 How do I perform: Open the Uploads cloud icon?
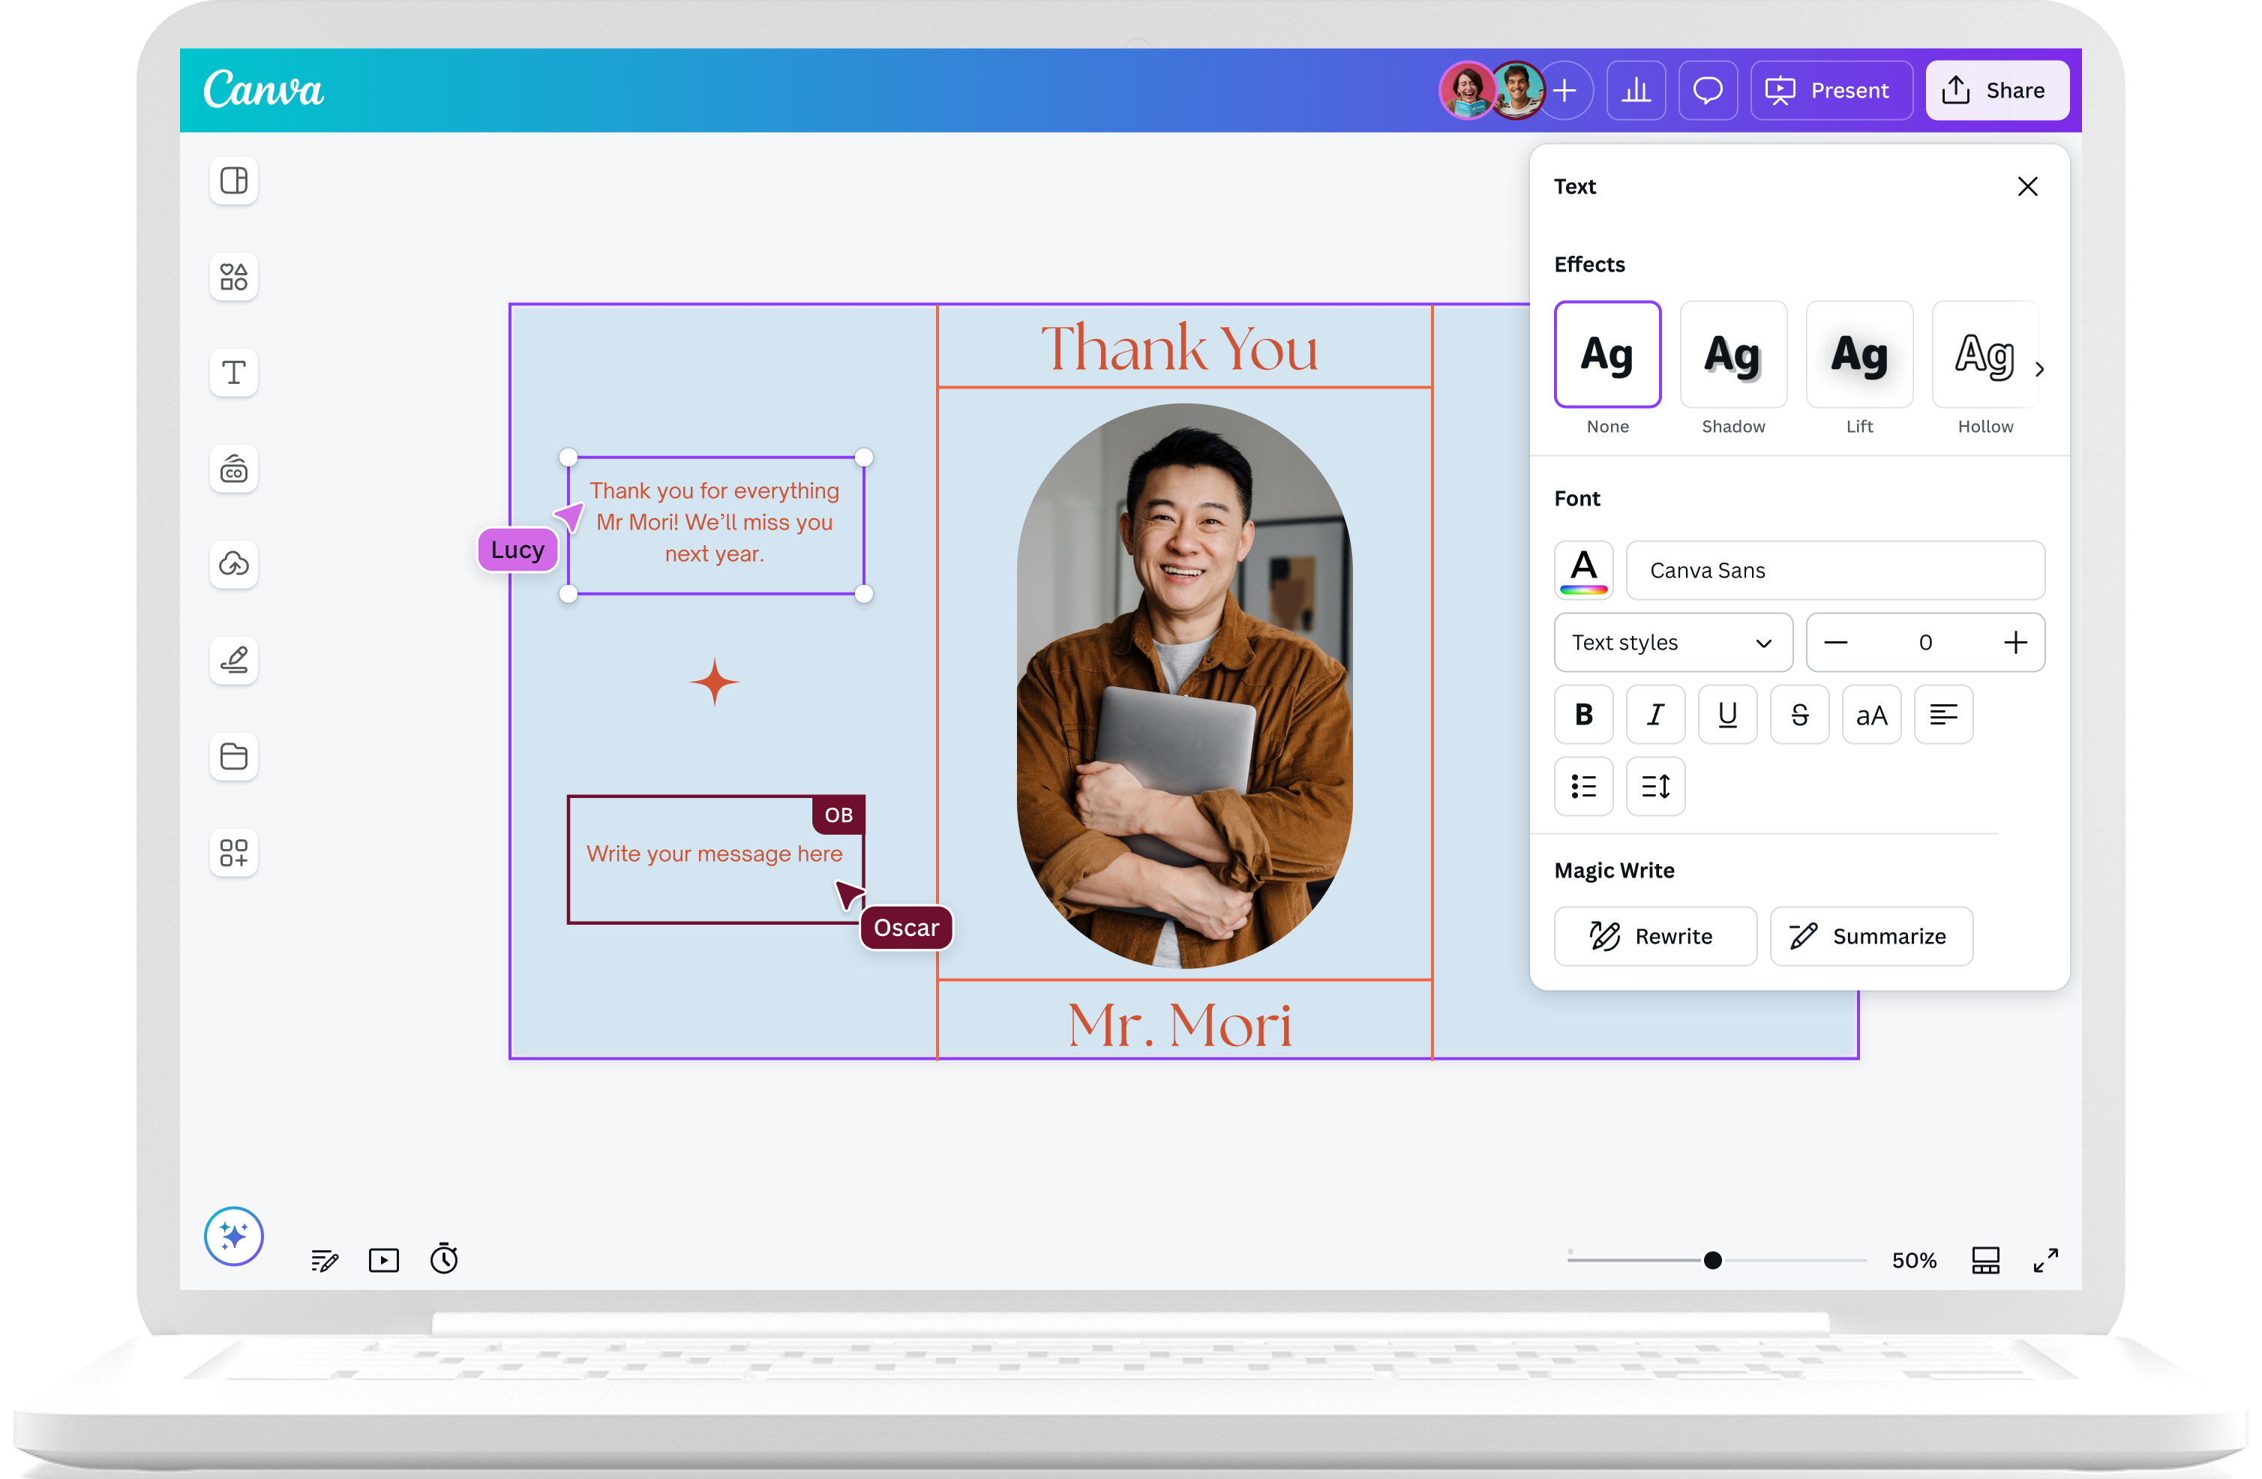tap(234, 564)
